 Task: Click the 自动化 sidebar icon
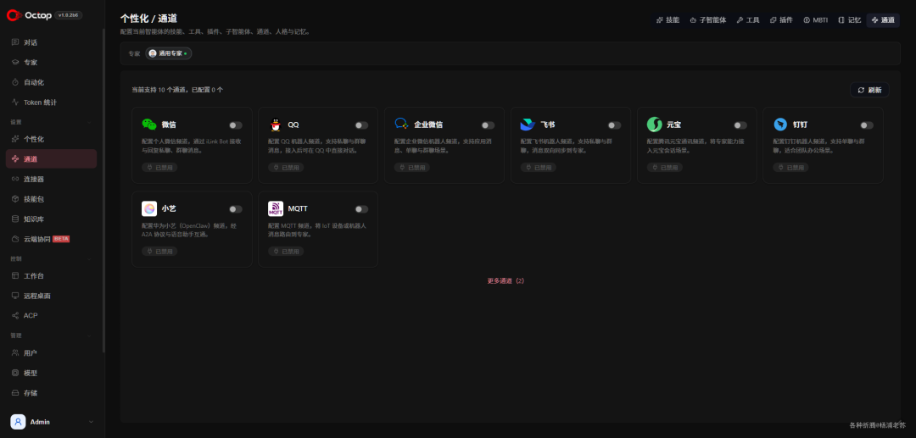pos(15,82)
